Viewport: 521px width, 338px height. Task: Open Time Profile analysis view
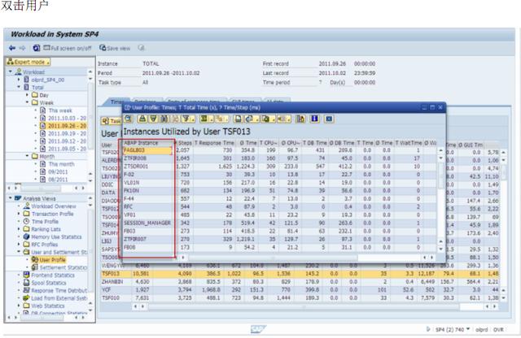click(45, 221)
